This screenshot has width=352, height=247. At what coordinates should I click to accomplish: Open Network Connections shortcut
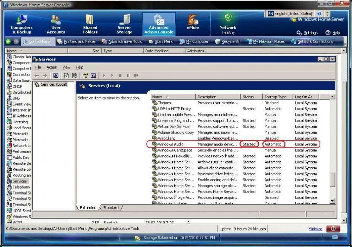click(x=312, y=41)
